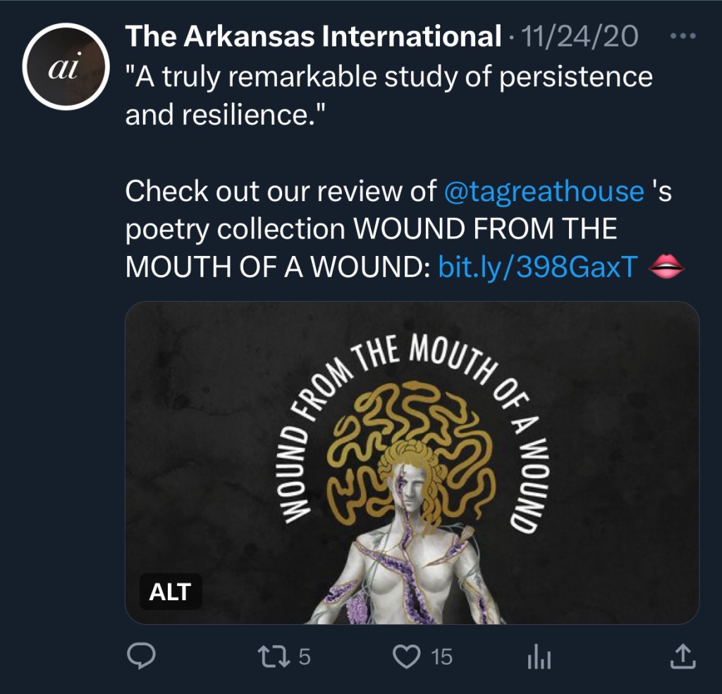Click the retweet count of 5

coord(305,657)
